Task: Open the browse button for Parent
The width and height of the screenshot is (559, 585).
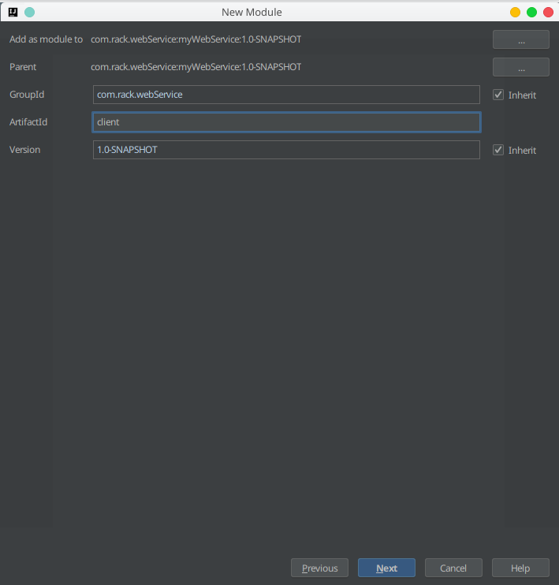Action: (521, 67)
